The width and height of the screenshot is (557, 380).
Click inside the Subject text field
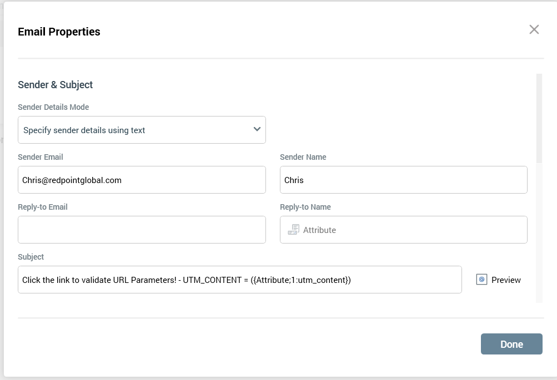click(239, 280)
